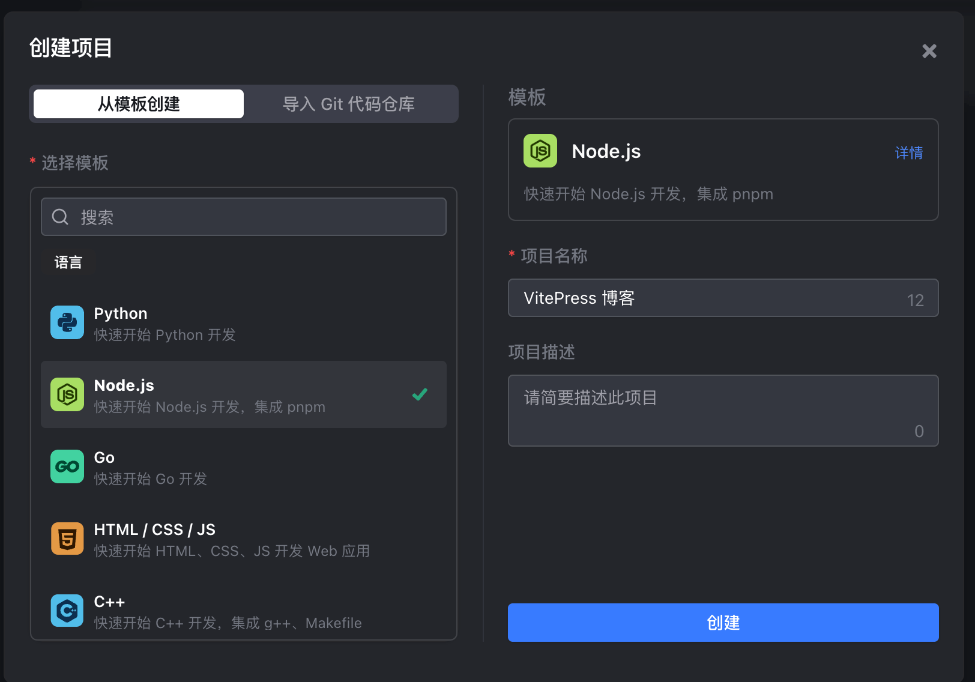The height and width of the screenshot is (682, 975).
Task: Click the Node.js icon in template preview card
Action: point(540,151)
